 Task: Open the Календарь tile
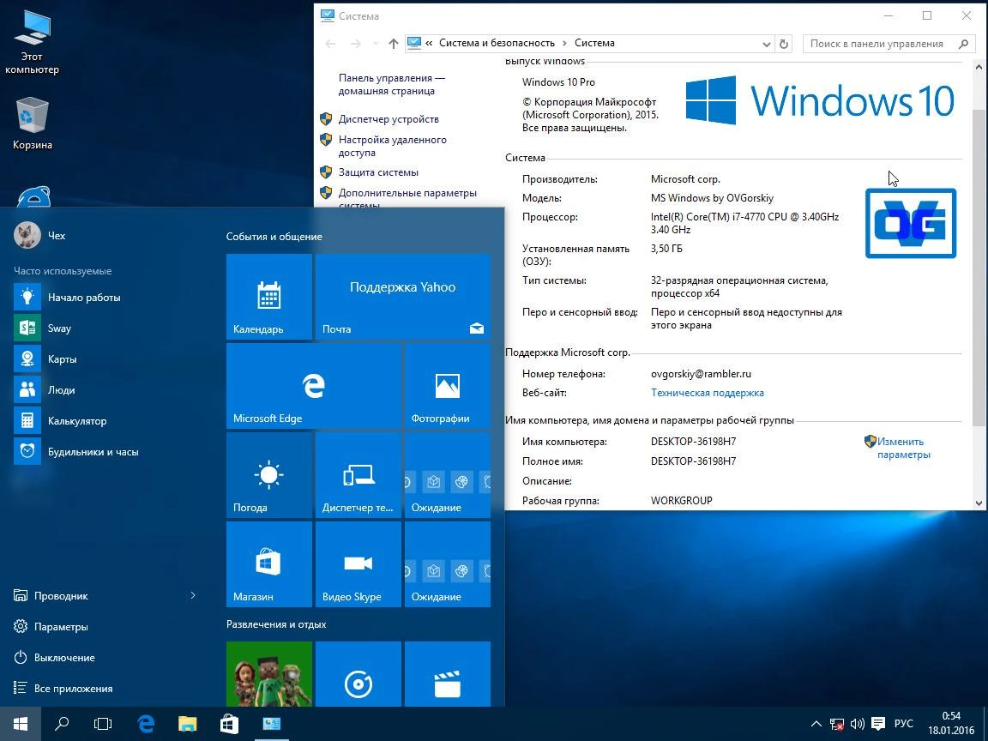point(269,297)
